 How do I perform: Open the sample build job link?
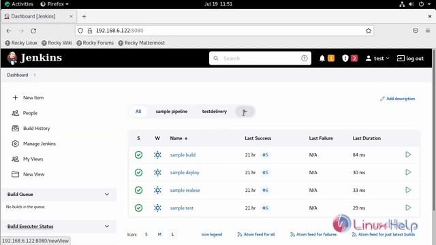183,154
